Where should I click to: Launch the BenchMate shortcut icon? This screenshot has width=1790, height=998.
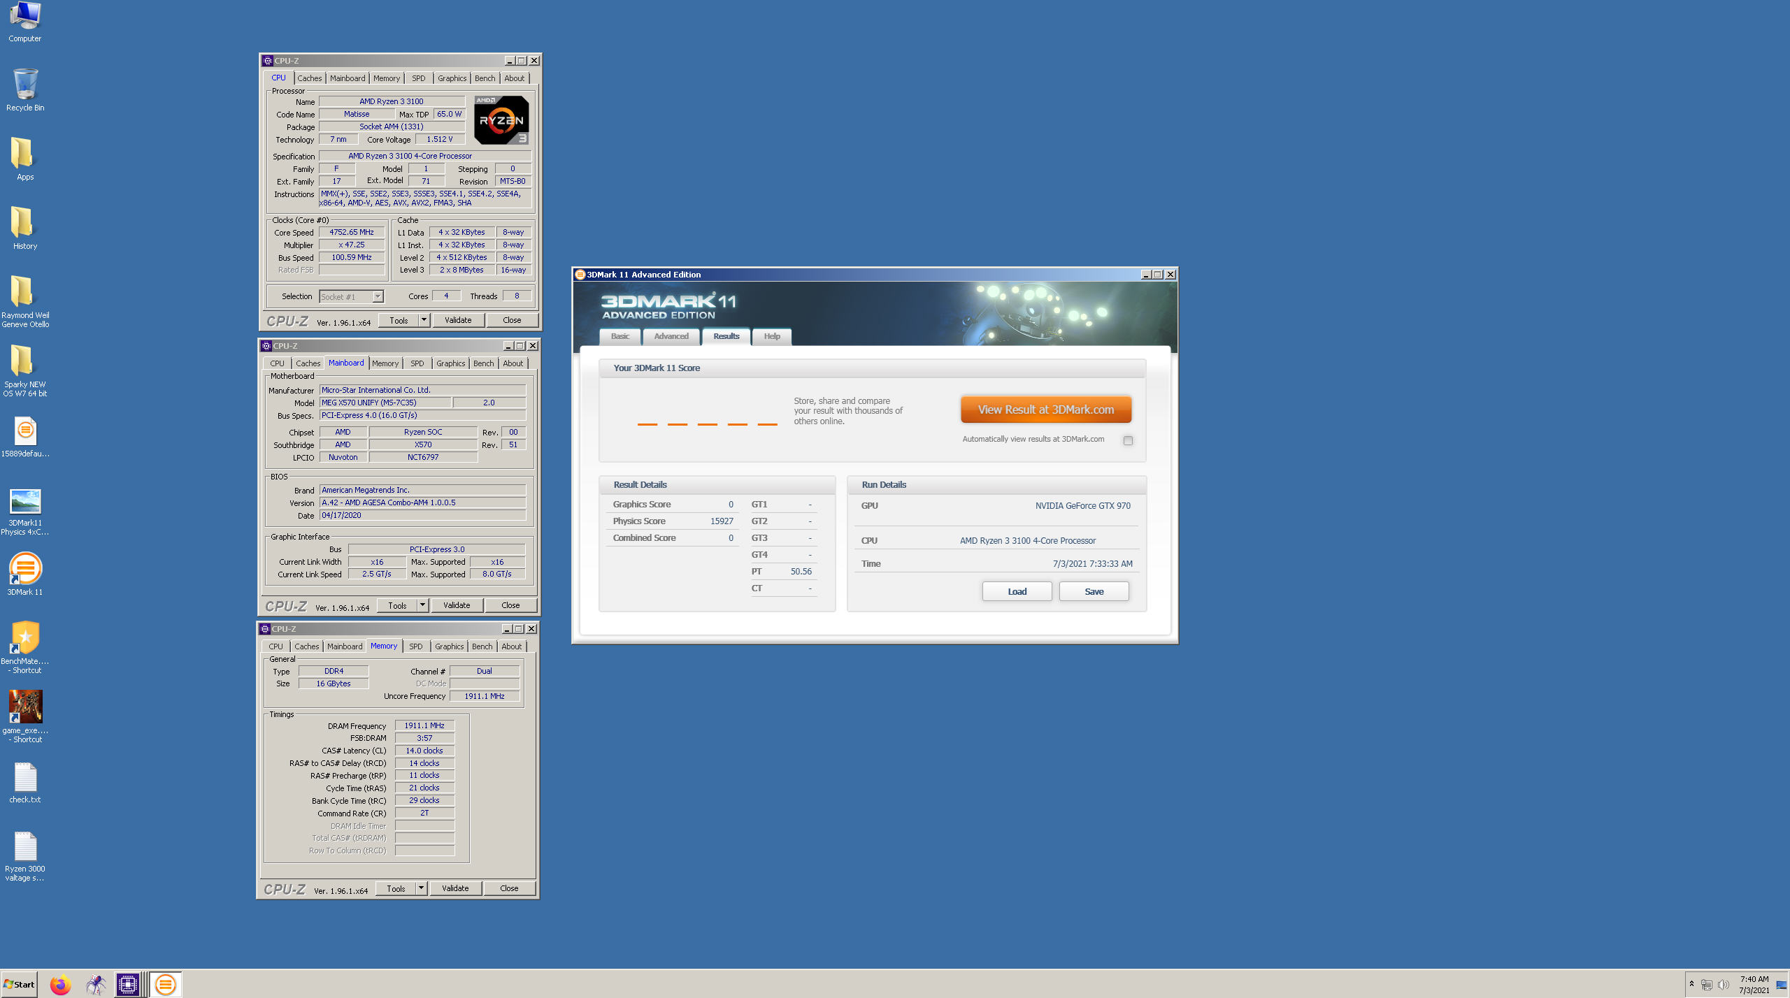pos(25,648)
